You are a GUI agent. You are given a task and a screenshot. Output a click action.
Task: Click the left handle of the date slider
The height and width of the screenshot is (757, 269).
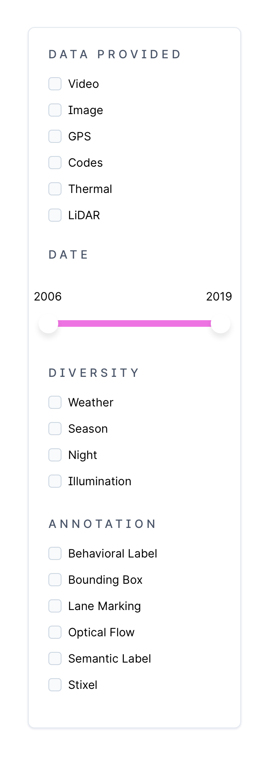pyautogui.click(x=48, y=323)
